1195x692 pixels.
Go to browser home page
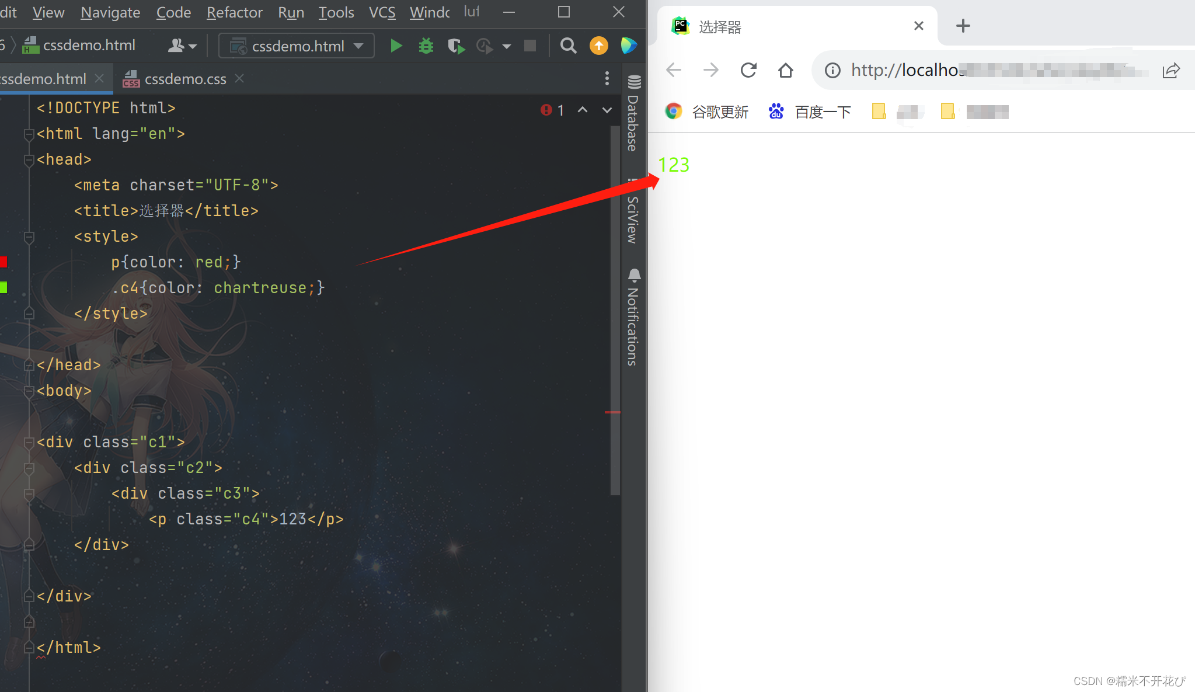(x=786, y=71)
